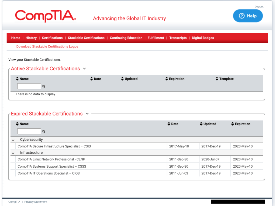Go to the Digital Badges page
The image size is (276, 206).
[203, 38]
